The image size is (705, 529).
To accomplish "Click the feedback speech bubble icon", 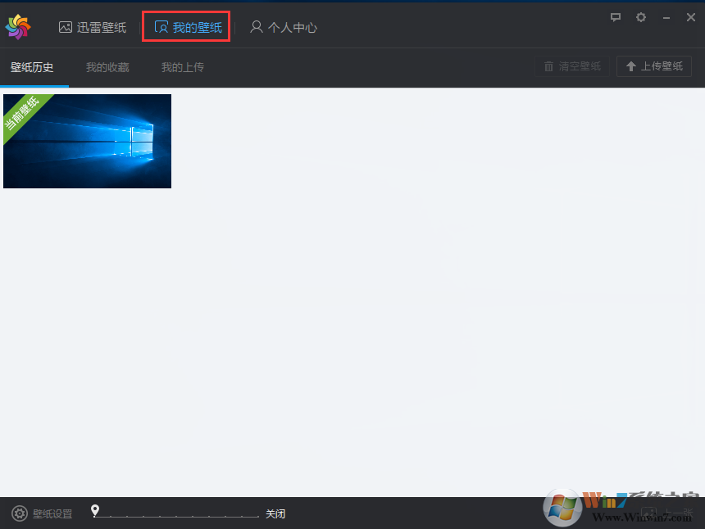I will (616, 17).
